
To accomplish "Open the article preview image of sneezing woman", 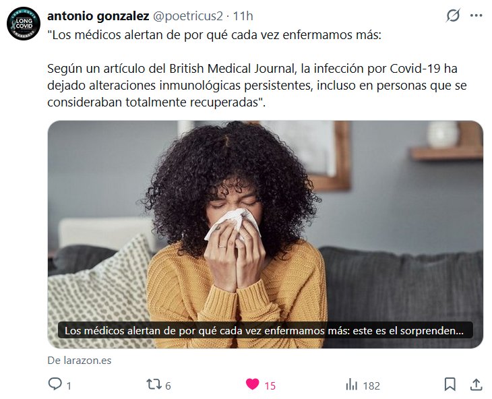I will [265, 235].
